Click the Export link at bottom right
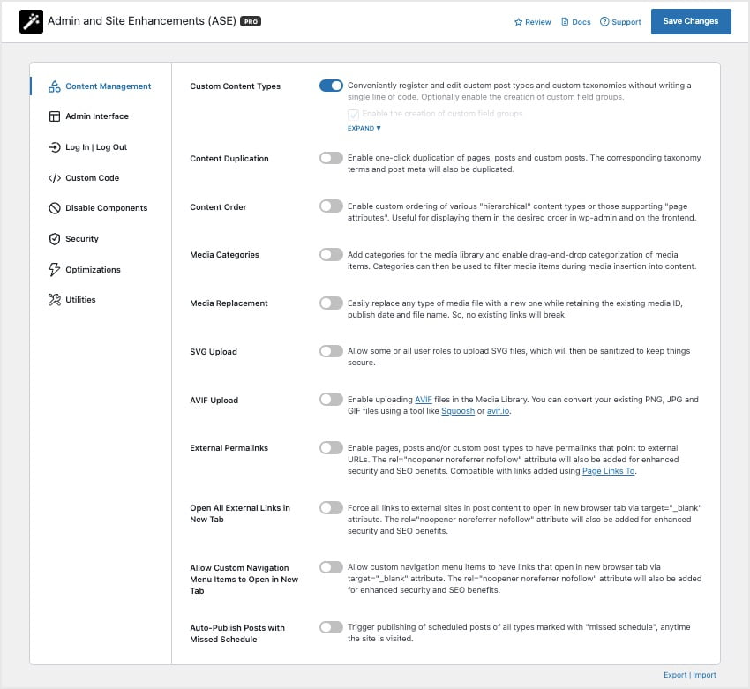 click(x=675, y=674)
